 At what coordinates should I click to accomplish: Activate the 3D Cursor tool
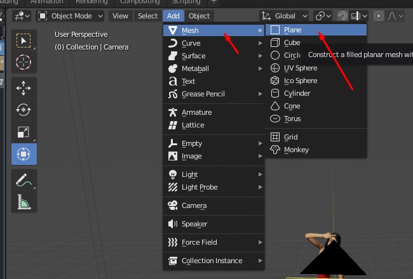tap(24, 62)
